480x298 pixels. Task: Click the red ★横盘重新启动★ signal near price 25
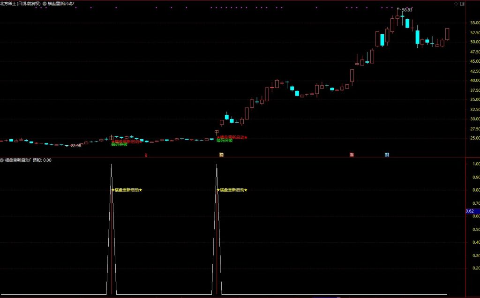tap(232, 137)
